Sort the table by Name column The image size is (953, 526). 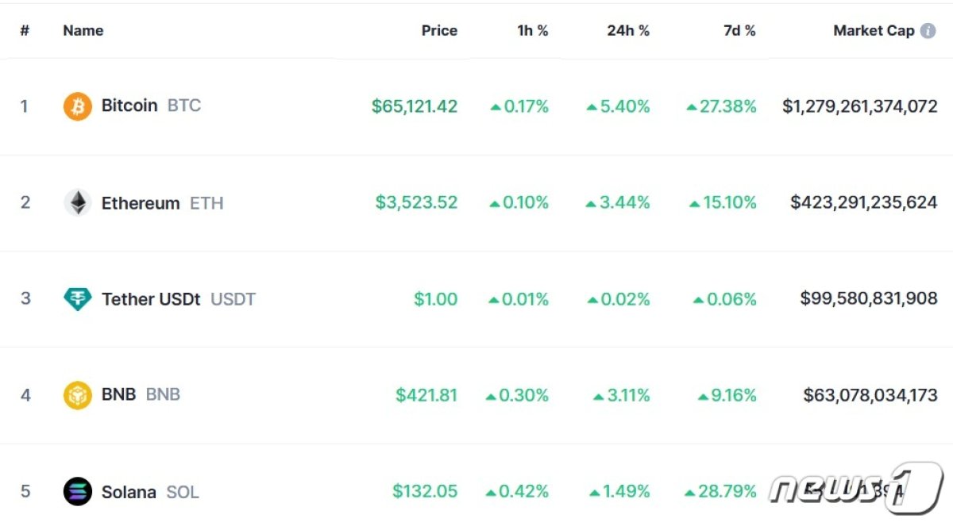[83, 31]
